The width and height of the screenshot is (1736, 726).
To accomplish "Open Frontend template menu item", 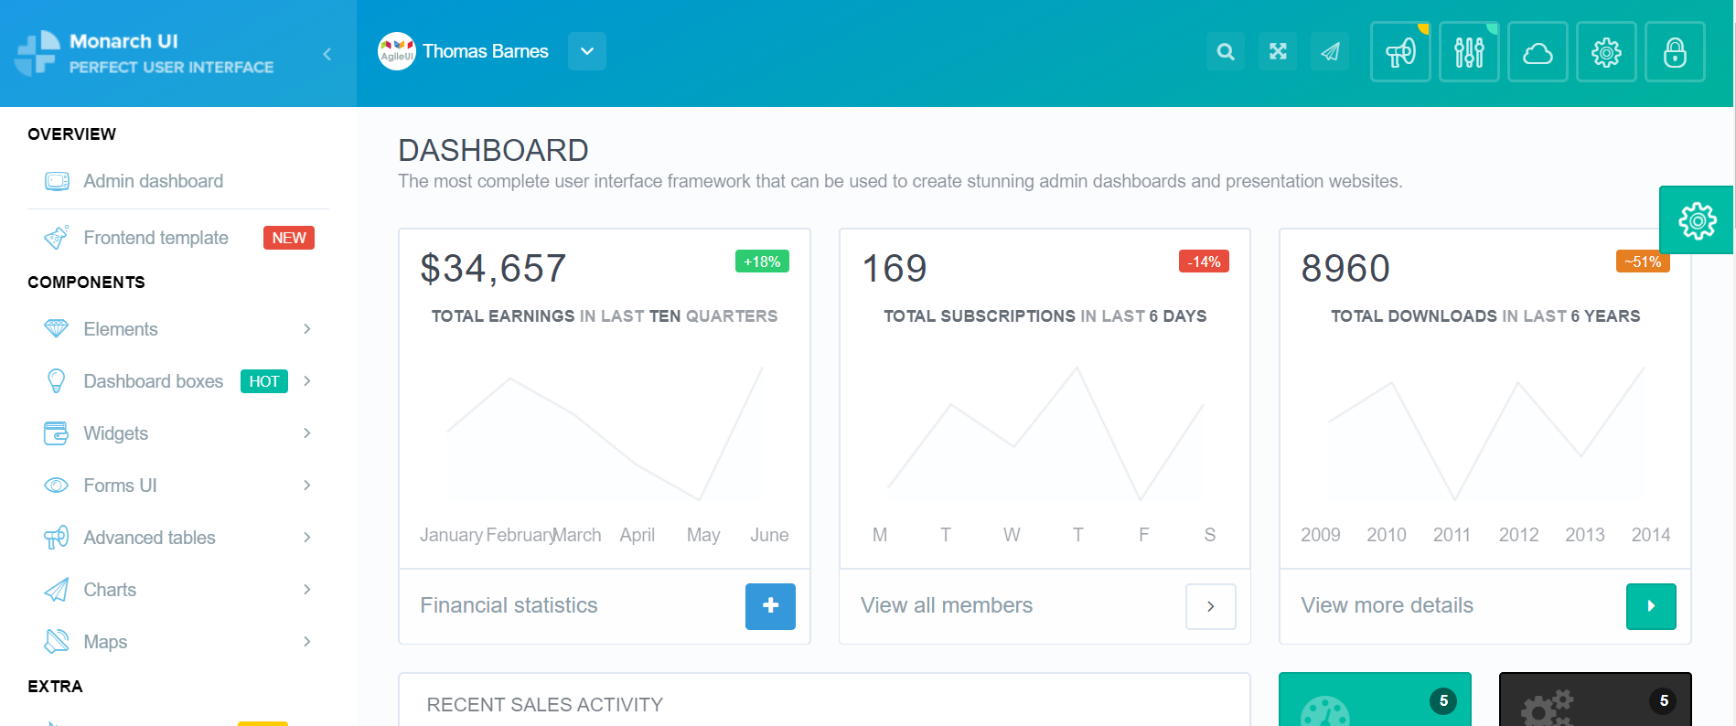I will (178, 238).
